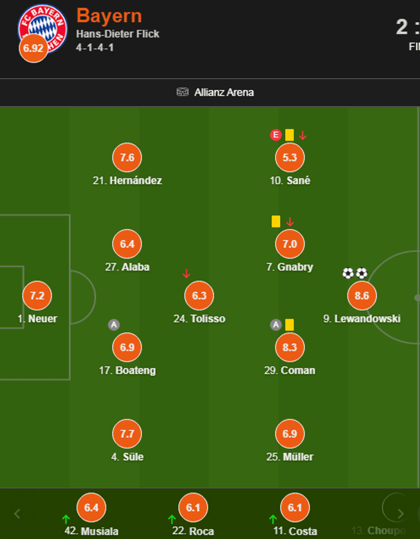Click Tolisso's red substituted-off arrow

pyautogui.click(x=186, y=274)
